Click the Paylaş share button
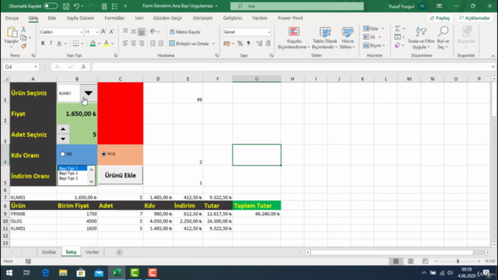The width and height of the screenshot is (498, 280). tap(440, 18)
